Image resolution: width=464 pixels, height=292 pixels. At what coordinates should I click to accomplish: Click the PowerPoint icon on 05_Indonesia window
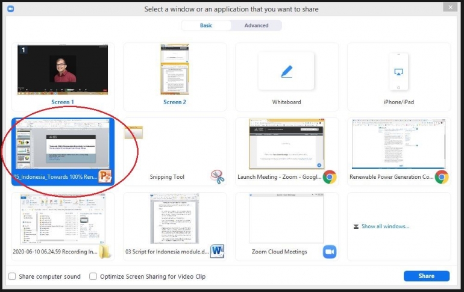coord(105,176)
